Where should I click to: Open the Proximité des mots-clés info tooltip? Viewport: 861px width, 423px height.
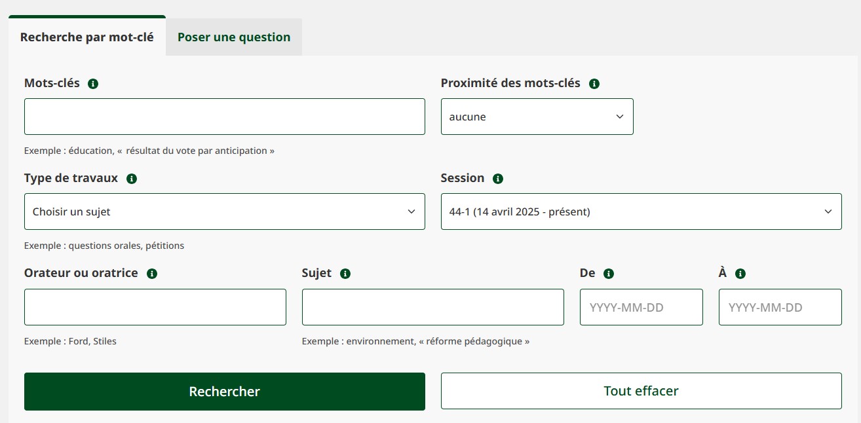pos(595,83)
